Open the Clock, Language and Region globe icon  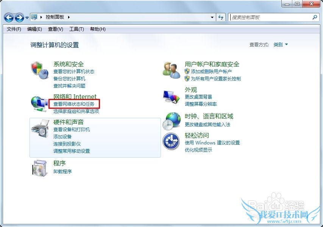pos(172,121)
